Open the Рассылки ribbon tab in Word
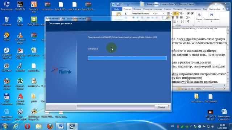 [x=178, y=9]
